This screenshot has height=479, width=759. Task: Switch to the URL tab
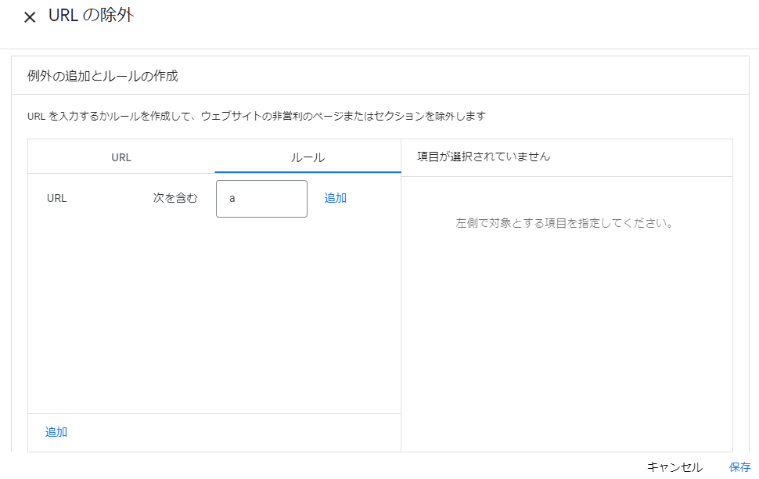point(121,157)
